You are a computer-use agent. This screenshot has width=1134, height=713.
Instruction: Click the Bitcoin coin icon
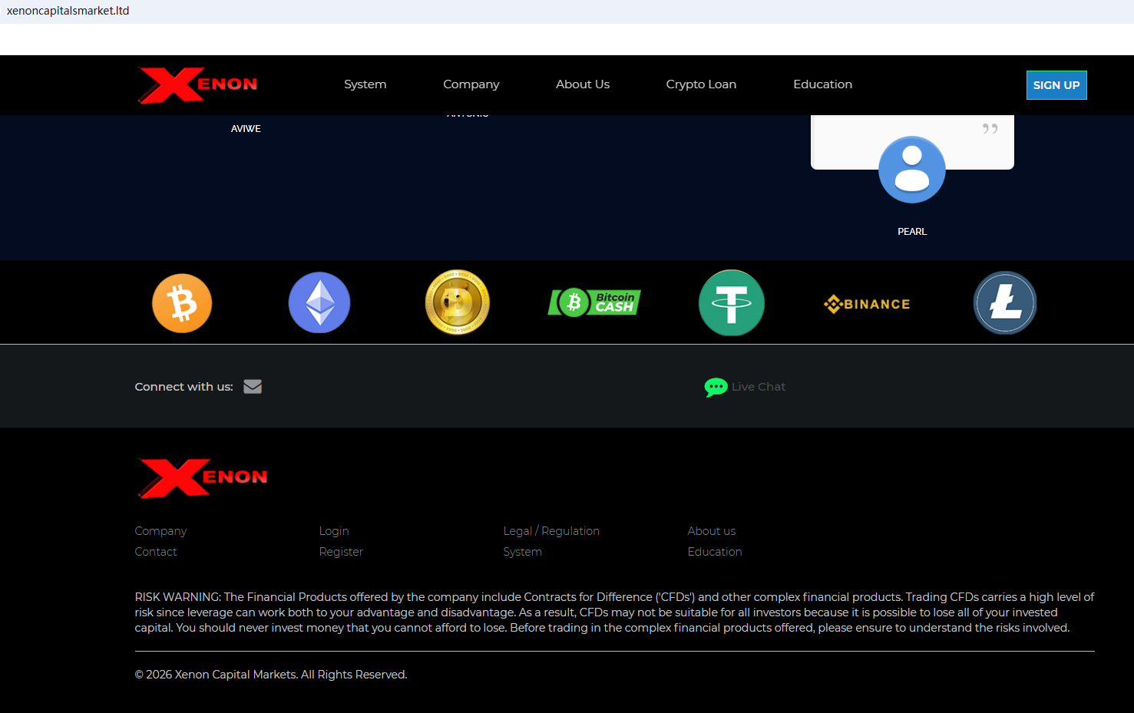182,303
